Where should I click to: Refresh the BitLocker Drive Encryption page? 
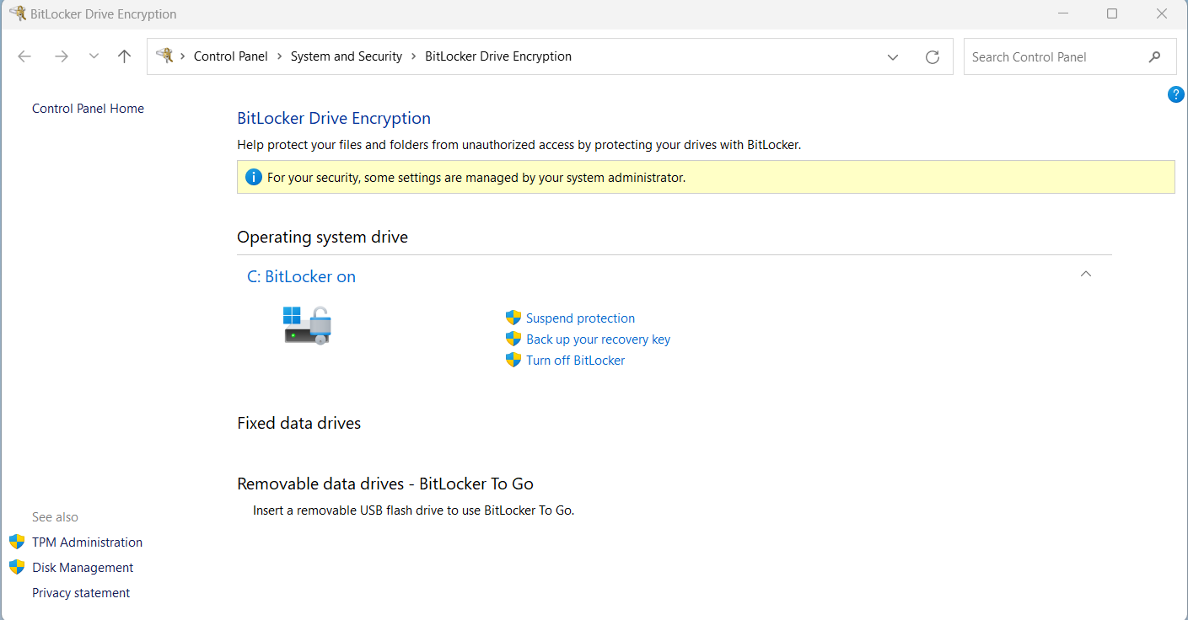pos(933,57)
